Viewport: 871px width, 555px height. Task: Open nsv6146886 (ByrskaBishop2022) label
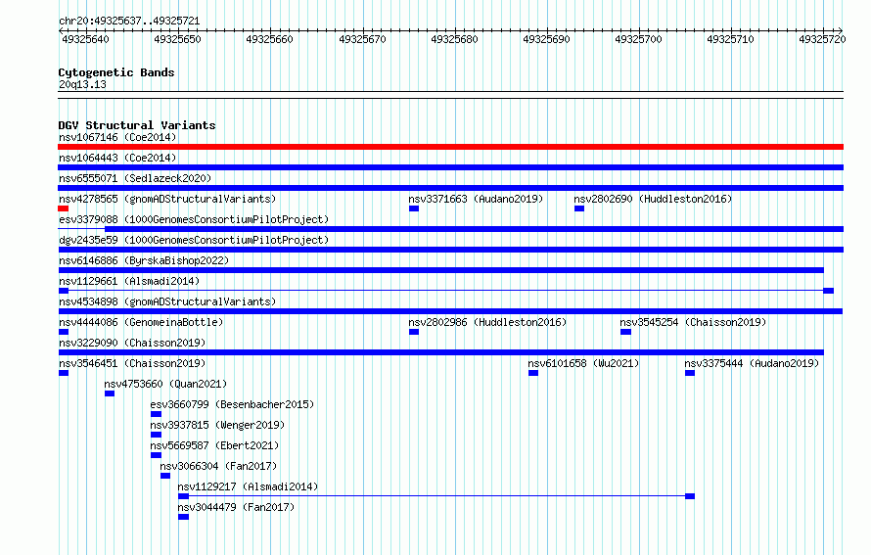[144, 260]
